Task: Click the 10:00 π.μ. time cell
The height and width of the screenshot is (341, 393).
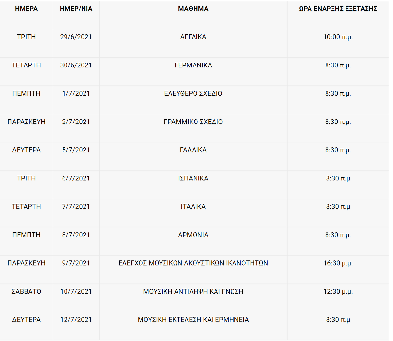Action: click(338, 37)
